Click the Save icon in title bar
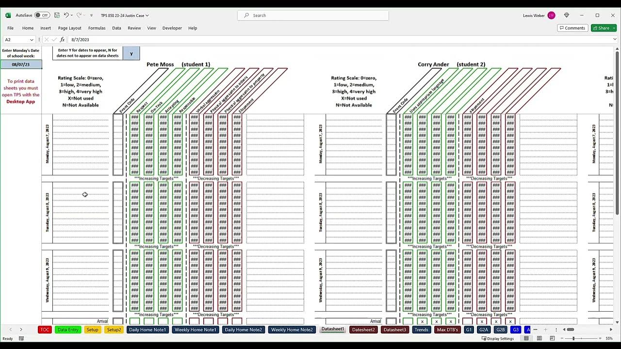 click(57, 16)
